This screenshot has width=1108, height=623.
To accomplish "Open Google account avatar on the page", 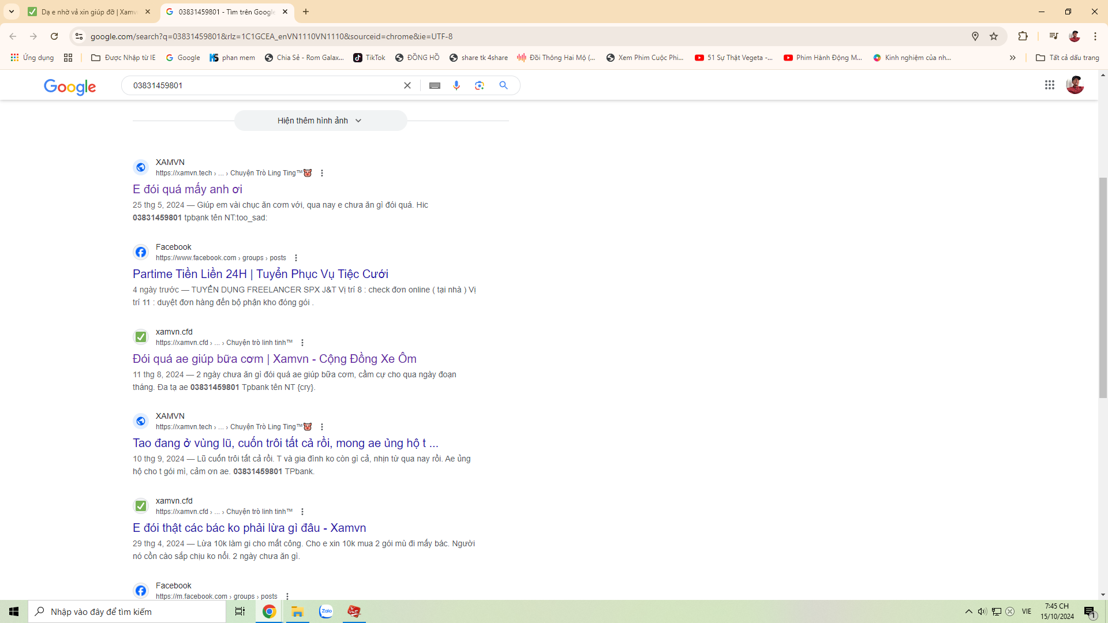I will click(1075, 85).
